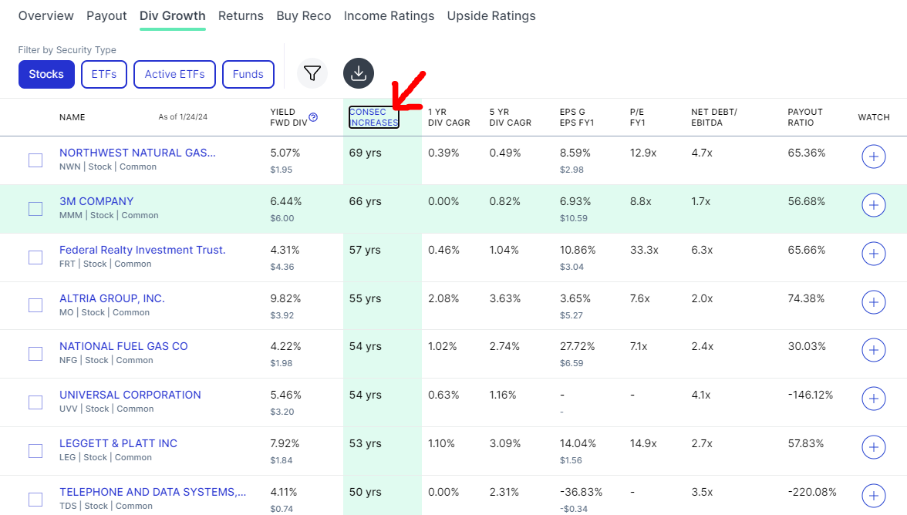Sort by Name column header

(72, 117)
